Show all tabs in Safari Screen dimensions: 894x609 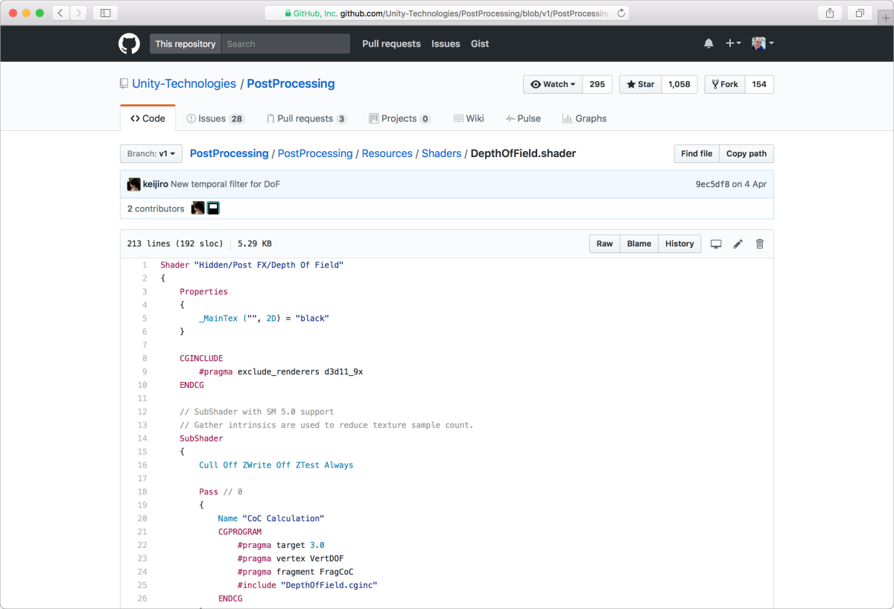pyautogui.click(x=860, y=13)
